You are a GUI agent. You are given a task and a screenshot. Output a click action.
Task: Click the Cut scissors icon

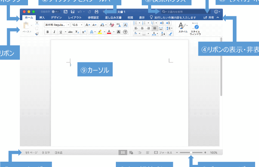coord(37,23)
